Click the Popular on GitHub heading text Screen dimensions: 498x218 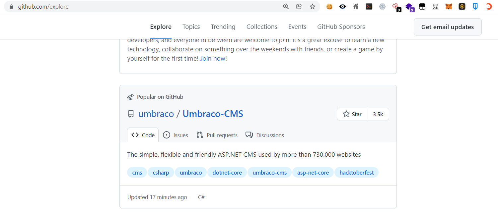coord(160,97)
